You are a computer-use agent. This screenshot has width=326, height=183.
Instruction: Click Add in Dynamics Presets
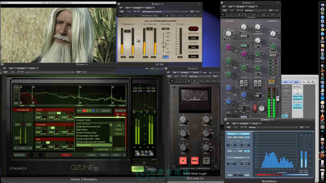[x=119, y=125]
